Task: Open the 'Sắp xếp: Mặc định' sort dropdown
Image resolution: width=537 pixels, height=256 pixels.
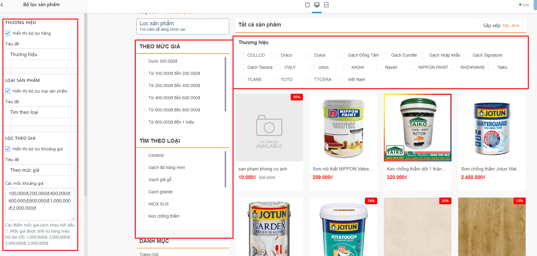Action: [501, 26]
